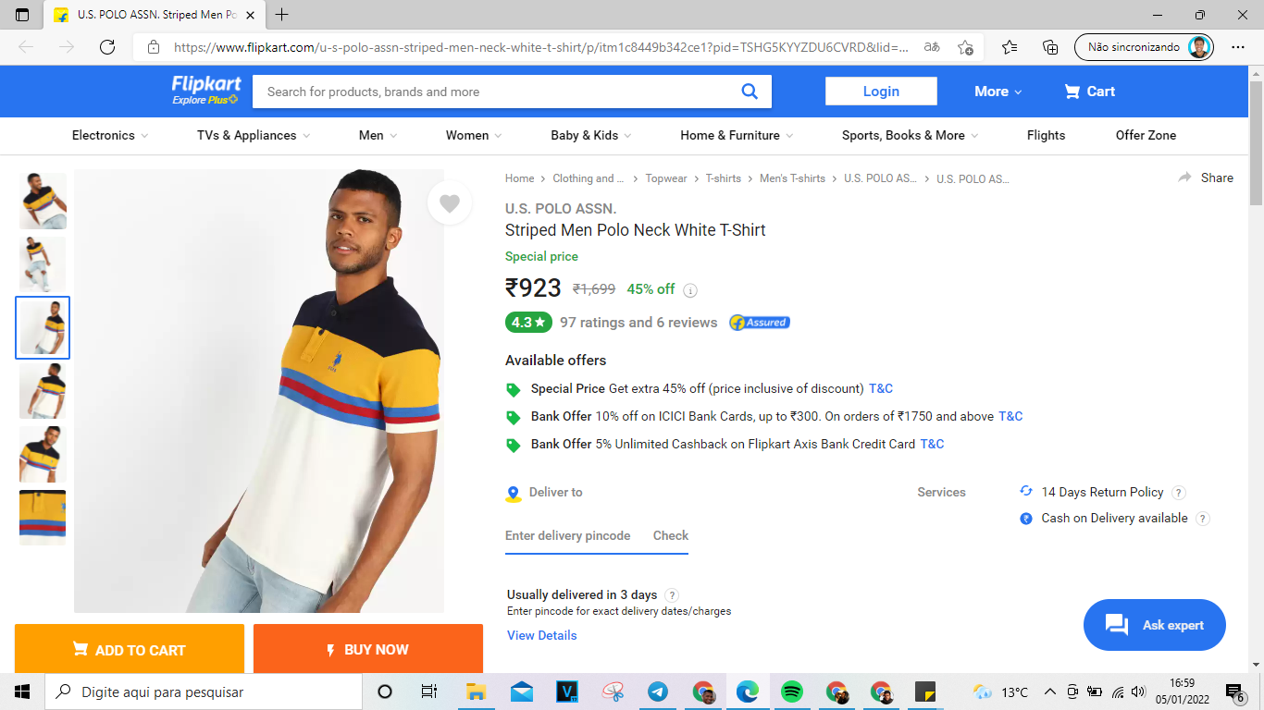Image resolution: width=1264 pixels, height=710 pixels.
Task: Expand the Home & Furniture menu
Action: 737,135
